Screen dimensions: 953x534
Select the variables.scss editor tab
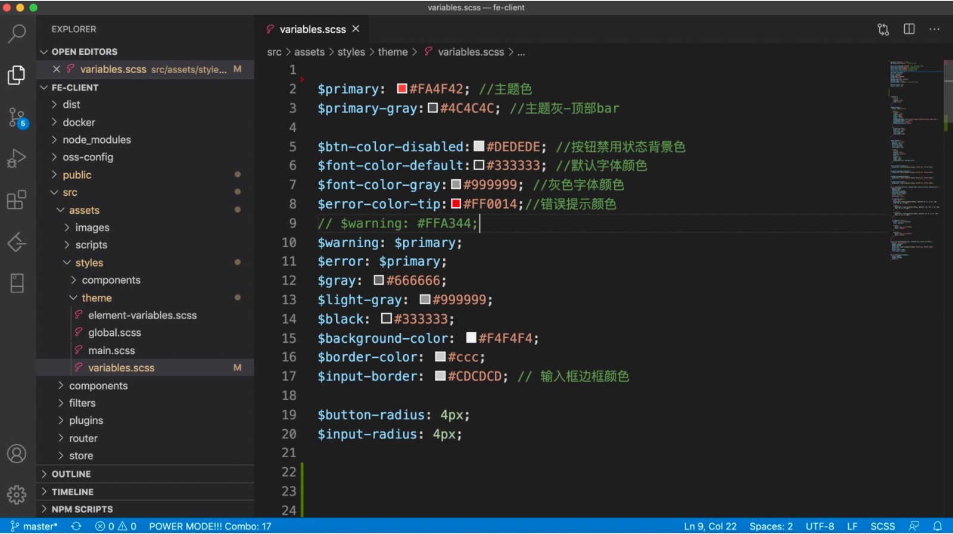pyautogui.click(x=313, y=29)
